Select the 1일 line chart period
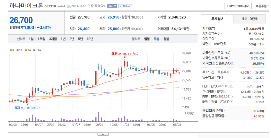Viewport: 271px width, 138px height. [31, 39]
